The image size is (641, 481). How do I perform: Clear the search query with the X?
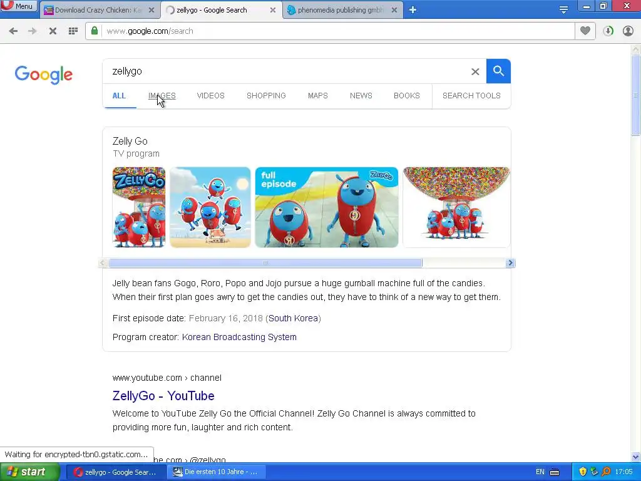click(475, 71)
